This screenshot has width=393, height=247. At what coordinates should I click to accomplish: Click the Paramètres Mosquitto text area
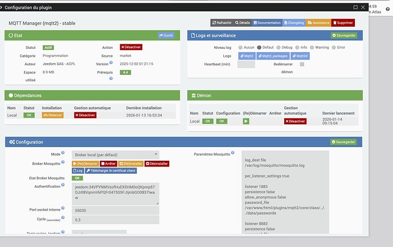coord(285,192)
